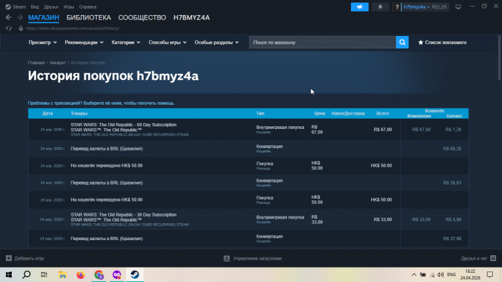
Task: Expand the Особые разделы menu
Action: [x=215, y=43]
